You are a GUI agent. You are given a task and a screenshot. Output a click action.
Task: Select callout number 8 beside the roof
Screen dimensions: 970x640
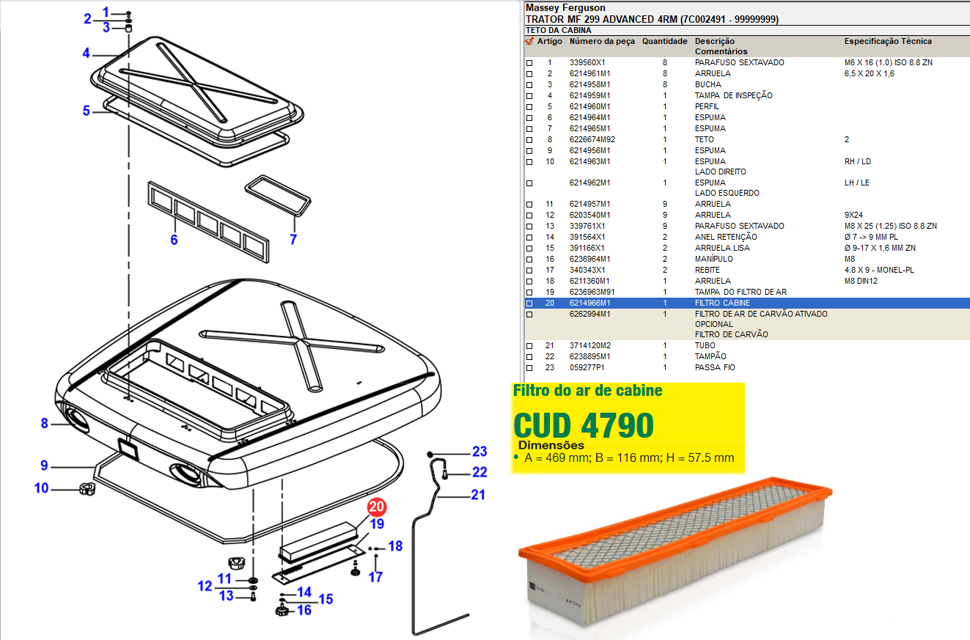[x=44, y=423]
